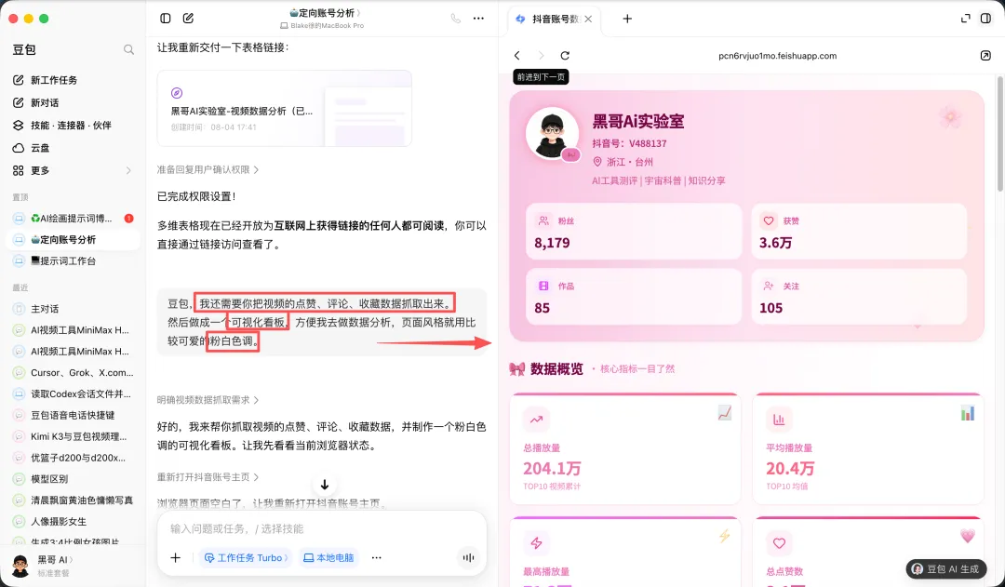
Task: Focus the 输入问题或任务 message input
Action: tap(322, 528)
